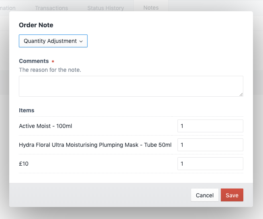Click the Order Note dialog title
263x219 pixels.
tap(36, 25)
